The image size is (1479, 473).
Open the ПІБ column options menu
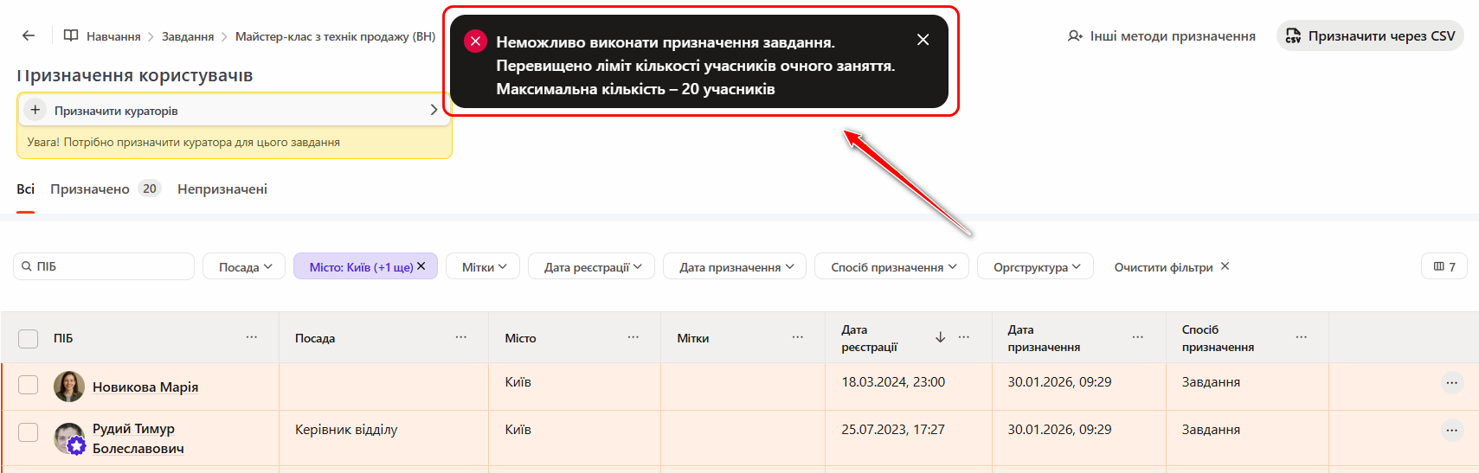251,337
